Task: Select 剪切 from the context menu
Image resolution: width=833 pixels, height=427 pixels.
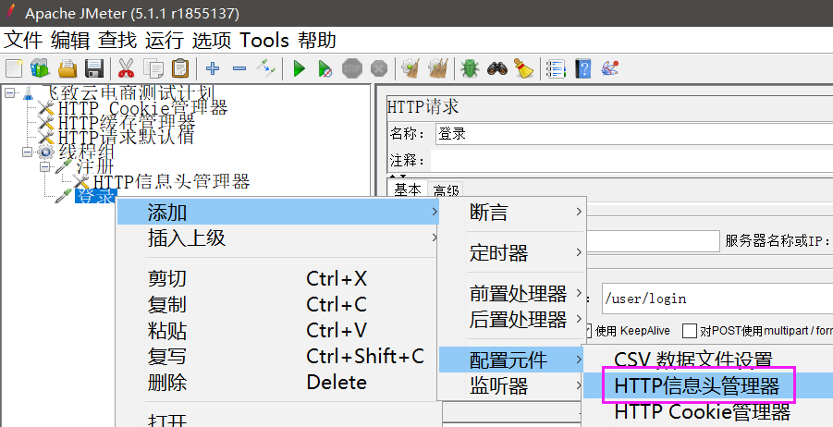Action: coord(278,278)
